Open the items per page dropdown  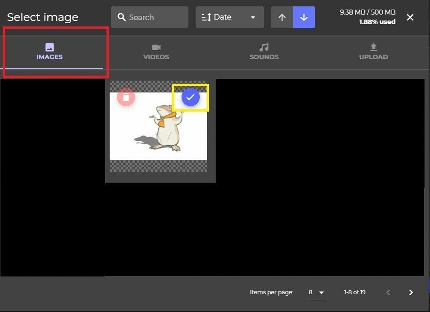pos(318,292)
